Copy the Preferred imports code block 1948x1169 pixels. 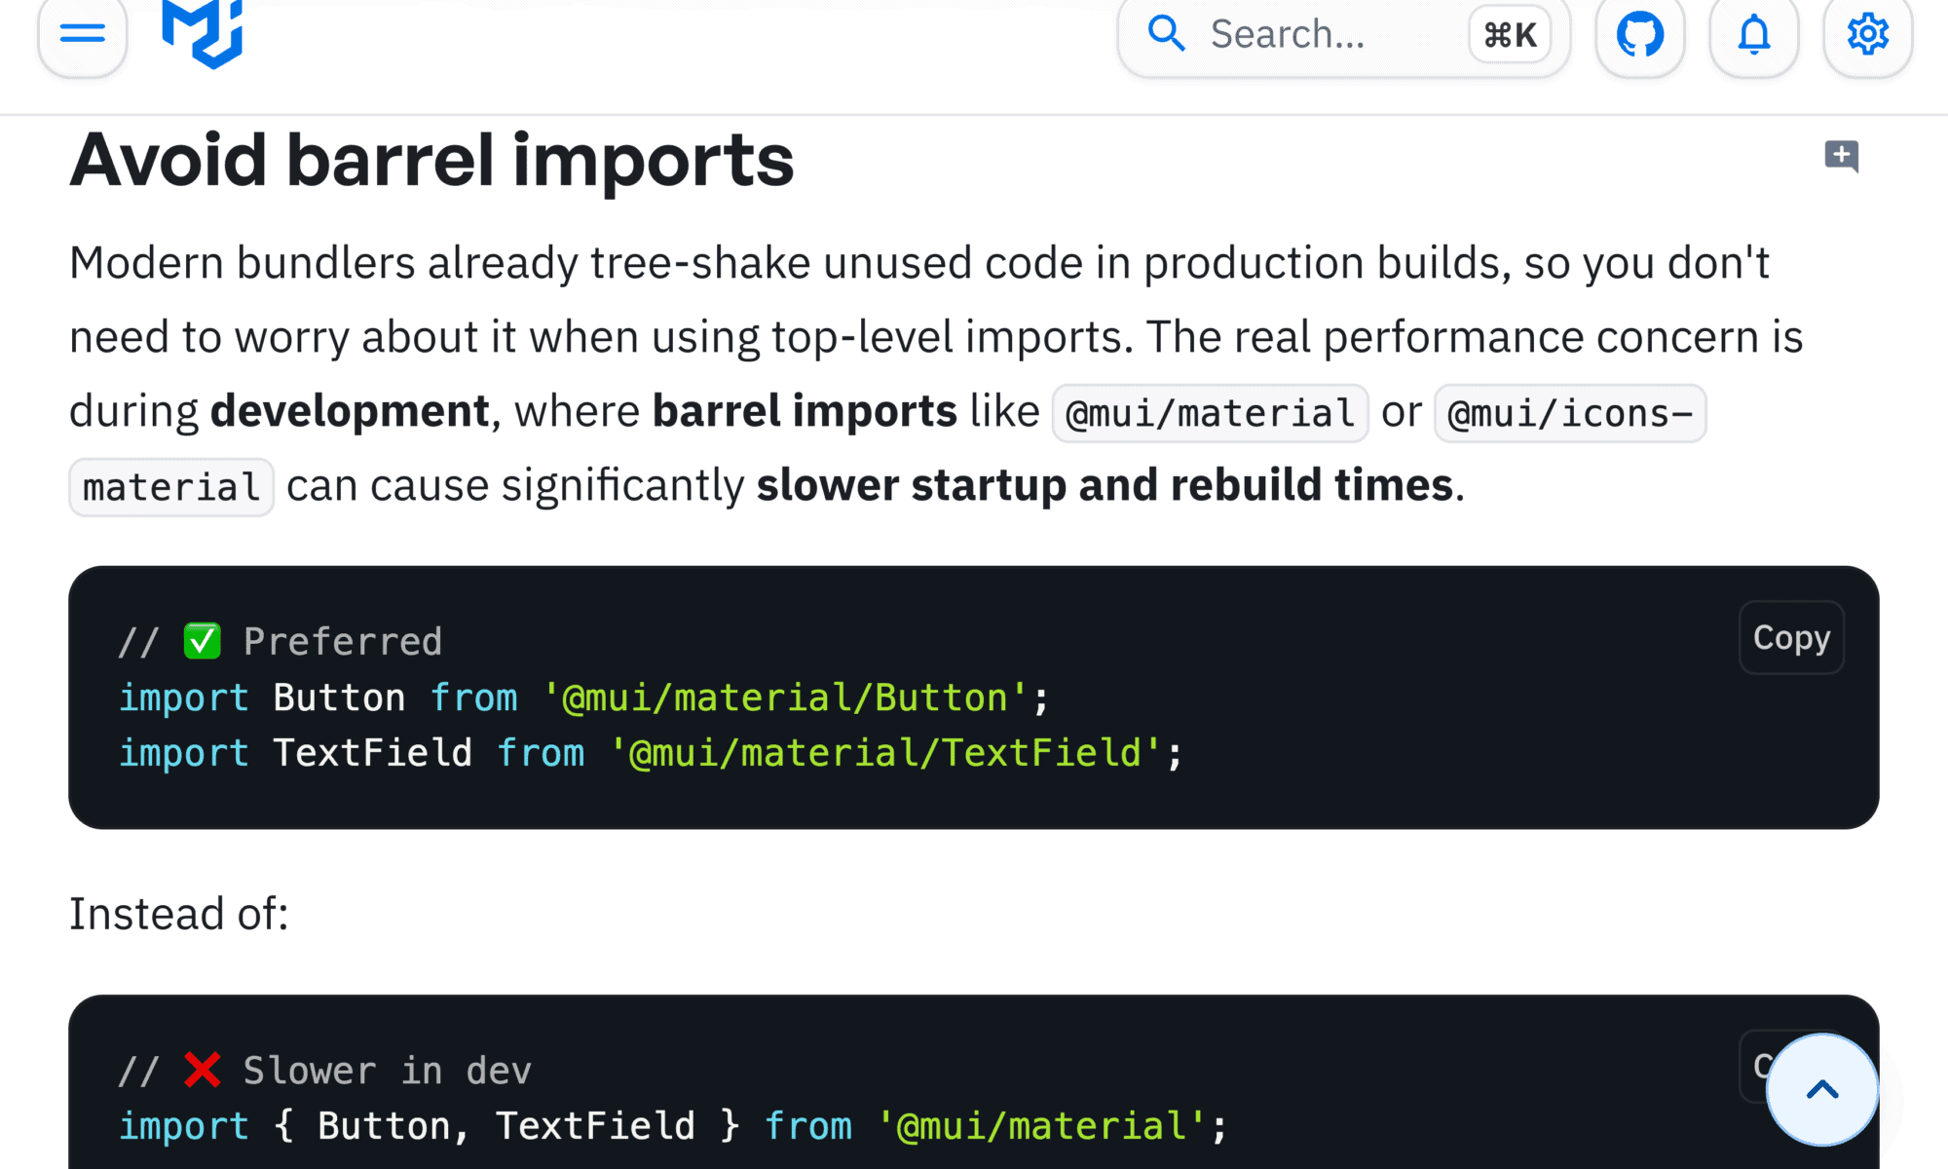[x=1791, y=638]
